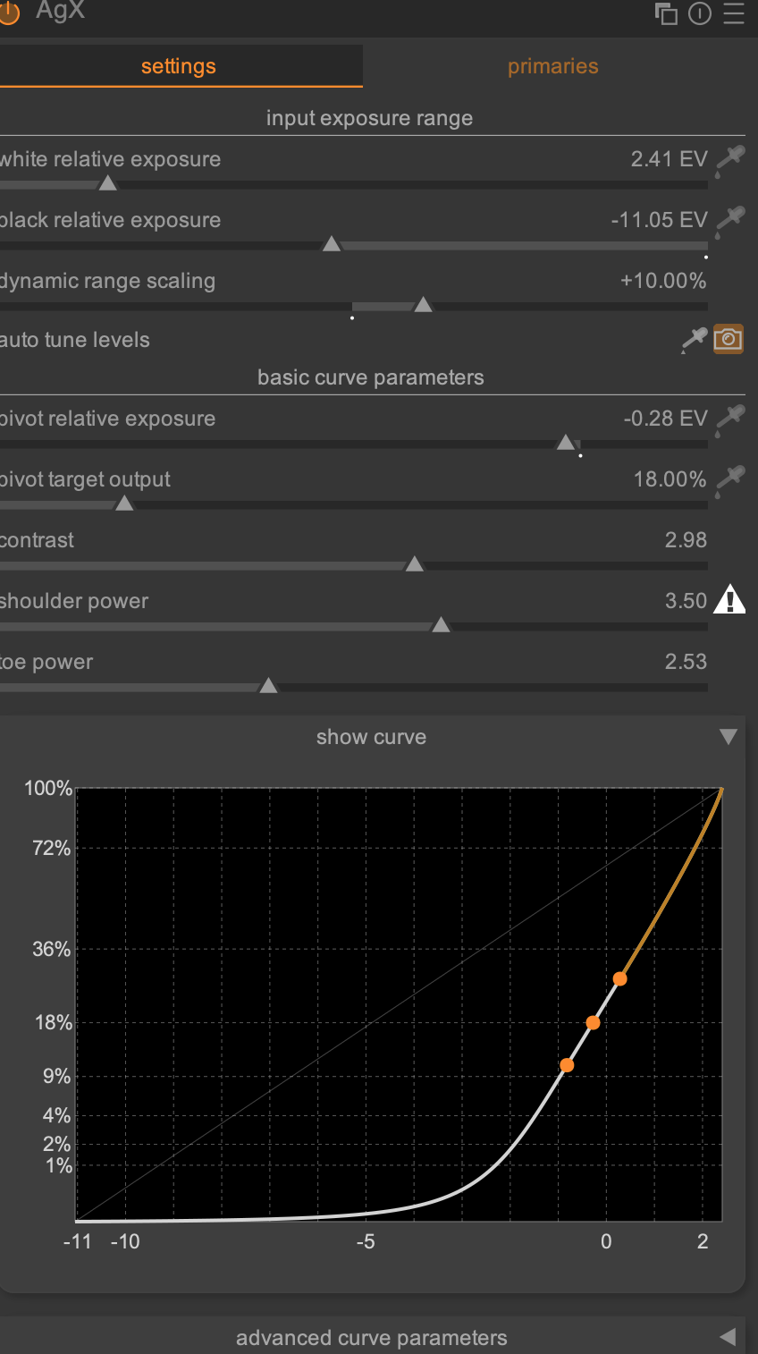Screen dimensions: 758x1354
Task: Pick black relative exposure from image
Action: click(x=730, y=220)
